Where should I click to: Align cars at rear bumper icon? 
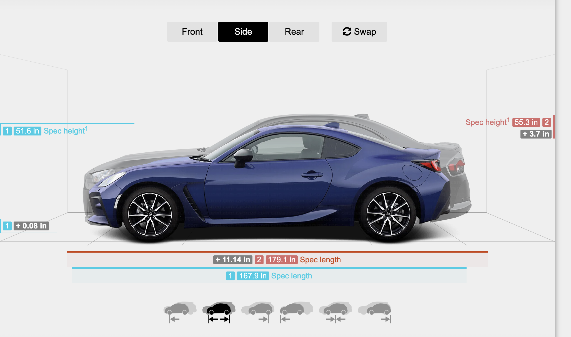point(374,312)
